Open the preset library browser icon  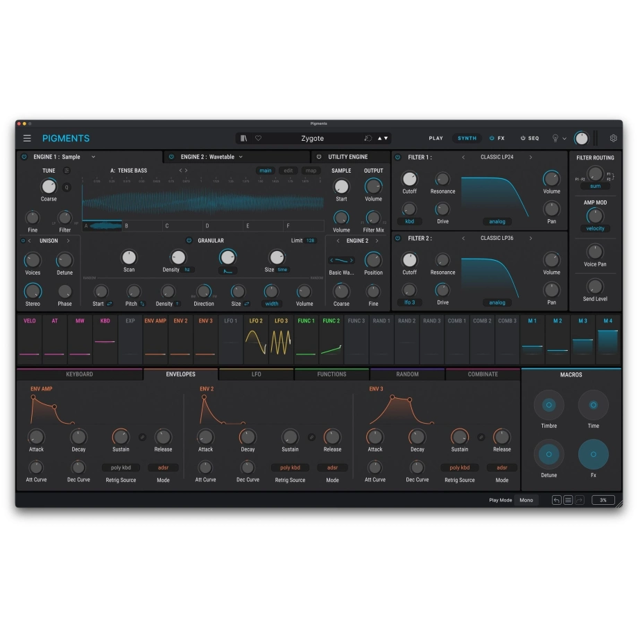coord(243,138)
